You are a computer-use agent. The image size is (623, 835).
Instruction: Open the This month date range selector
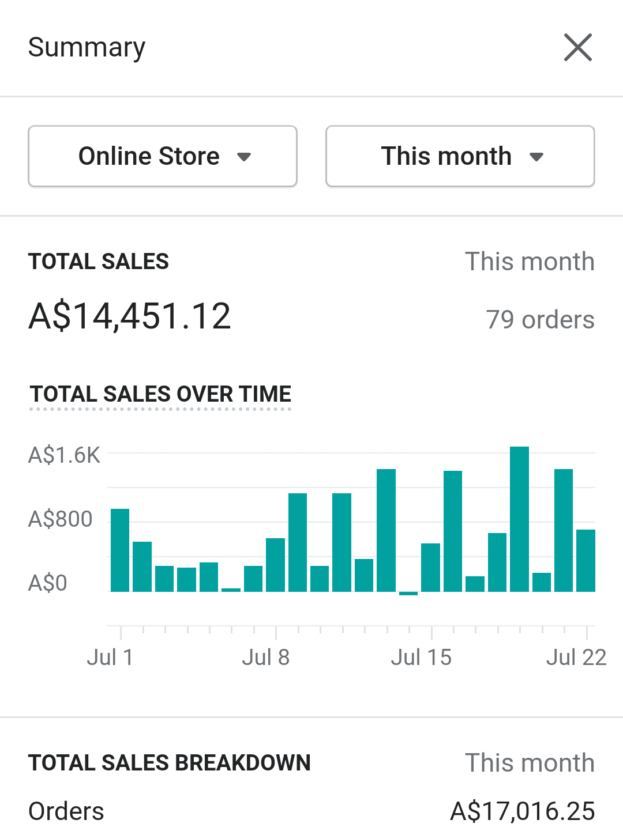[460, 156]
